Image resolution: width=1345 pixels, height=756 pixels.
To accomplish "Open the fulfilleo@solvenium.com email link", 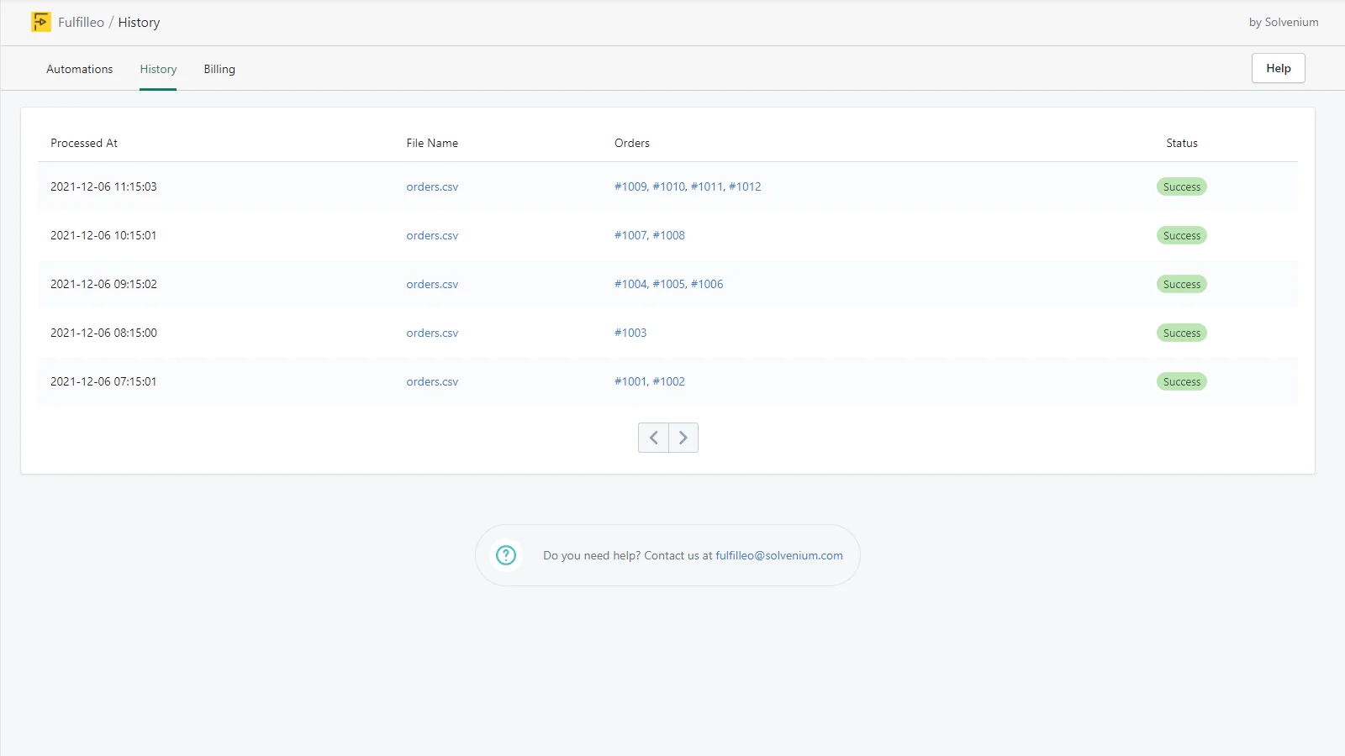I will pyautogui.click(x=778, y=555).
